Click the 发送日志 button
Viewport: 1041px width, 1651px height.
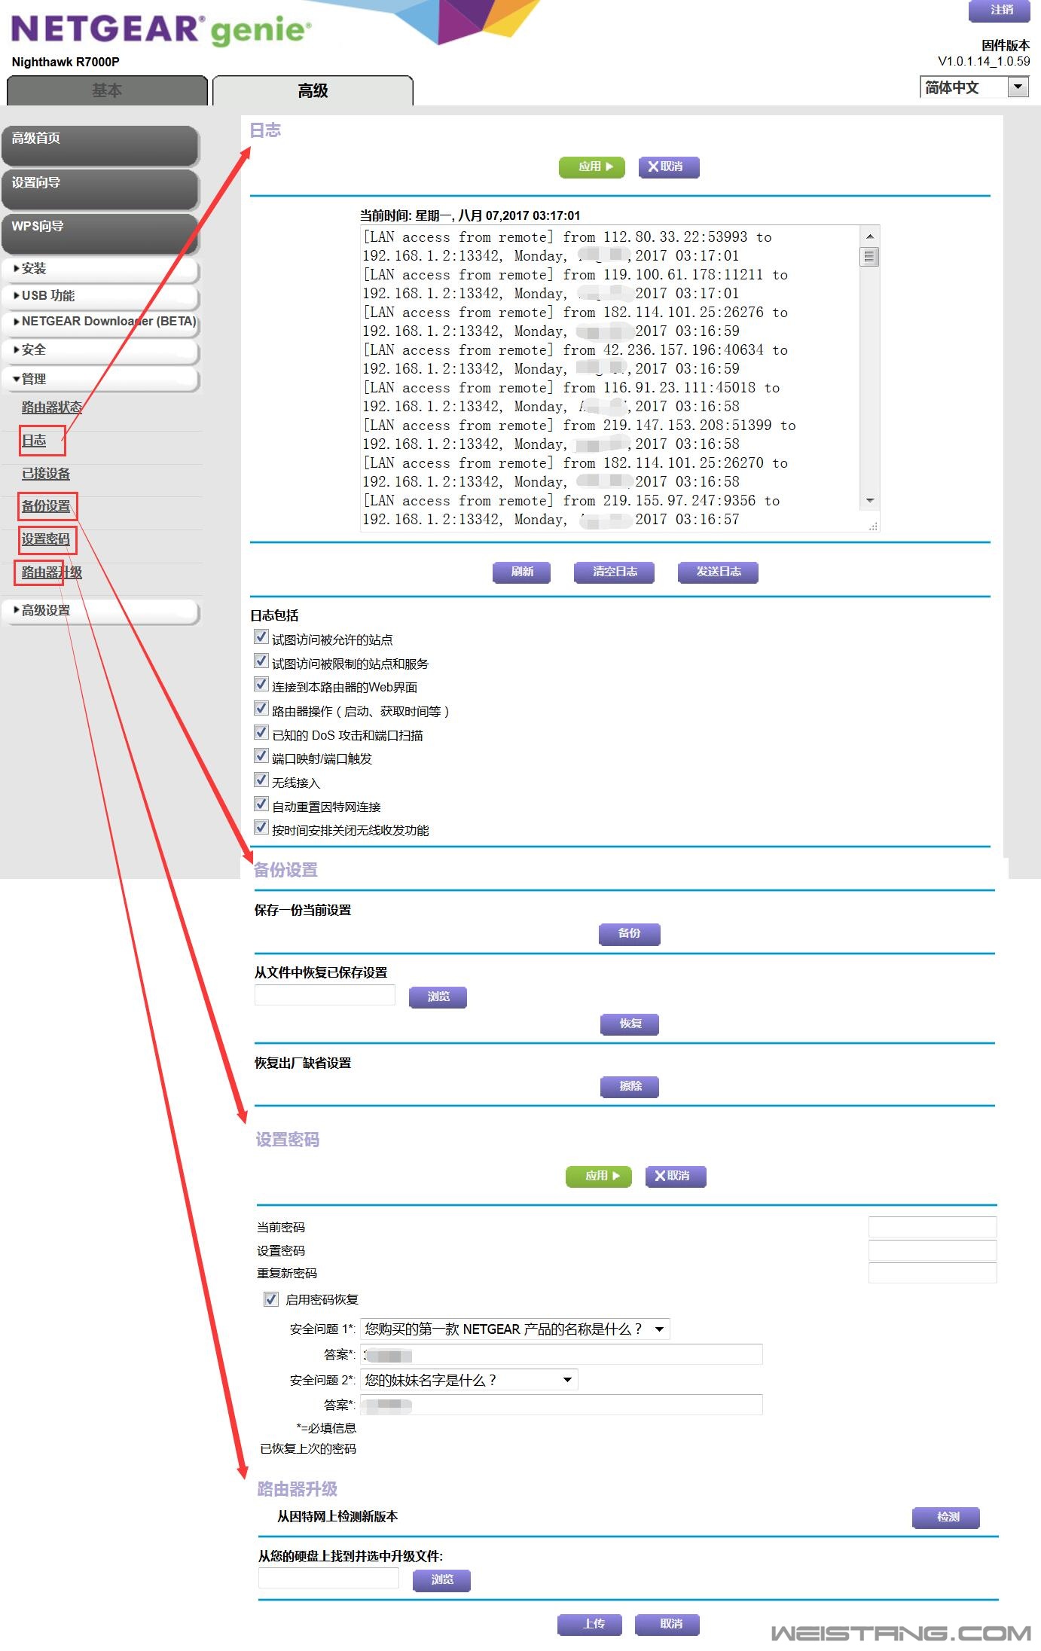pos(718,572)
